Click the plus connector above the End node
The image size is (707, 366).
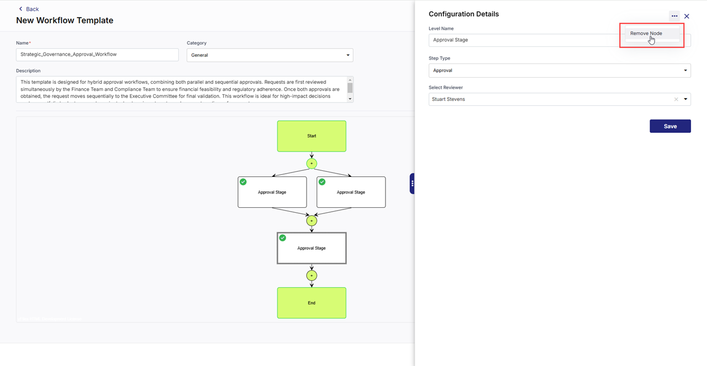(312, 275)
